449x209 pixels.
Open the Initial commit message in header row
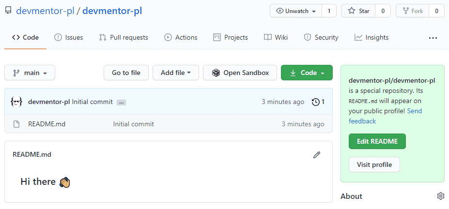[x=92, y=102]
